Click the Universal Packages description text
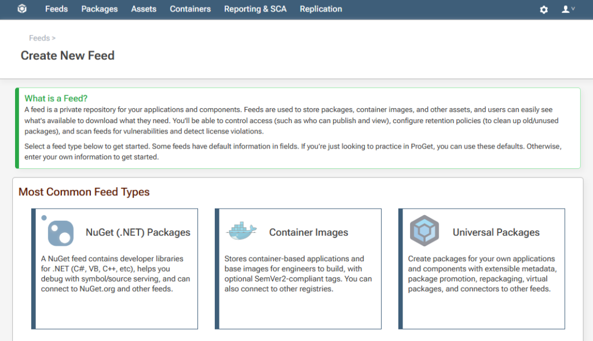This screenshot has height=341, width=593. (x=482, y=274)
